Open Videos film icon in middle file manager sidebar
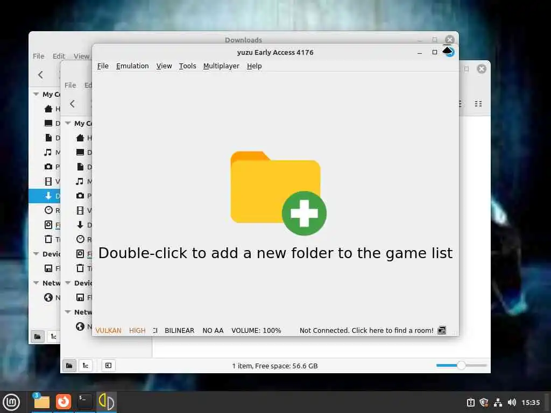 80,210
